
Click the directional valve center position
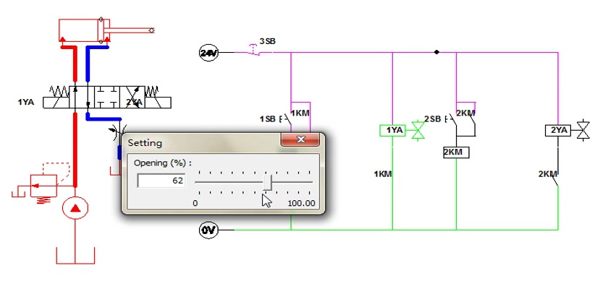107,97
